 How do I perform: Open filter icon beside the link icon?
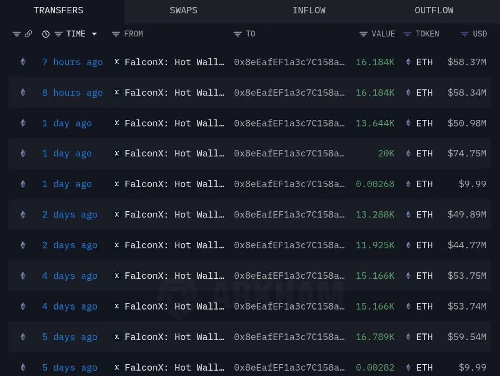(x=16, y=34)
